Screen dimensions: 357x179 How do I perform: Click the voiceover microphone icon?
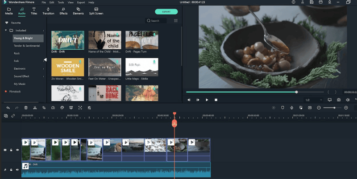(291, 107)
